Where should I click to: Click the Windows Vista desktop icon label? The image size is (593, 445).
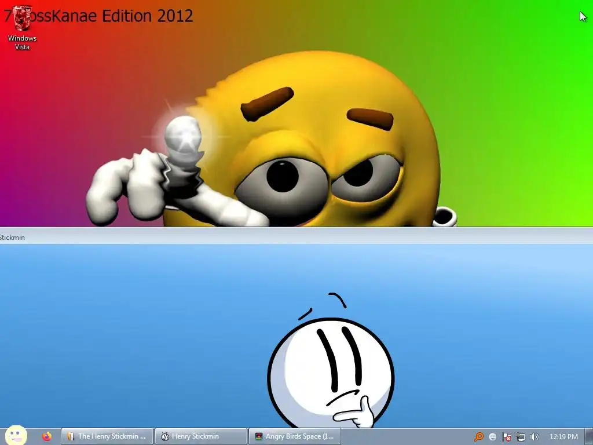point(22,42)
